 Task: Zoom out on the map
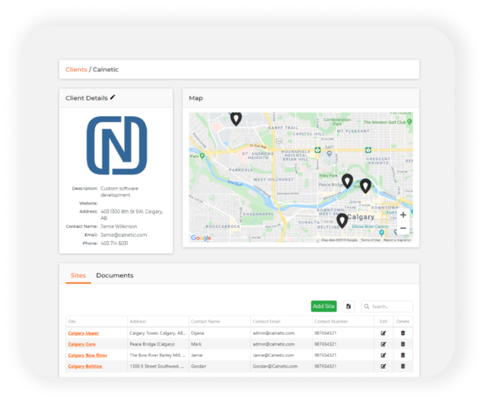tap(403, 228)
